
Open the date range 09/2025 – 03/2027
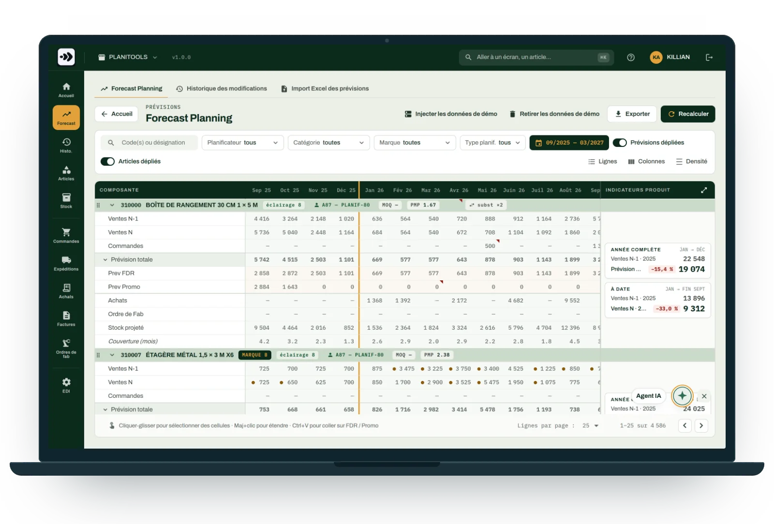click(x=569, y=143)
